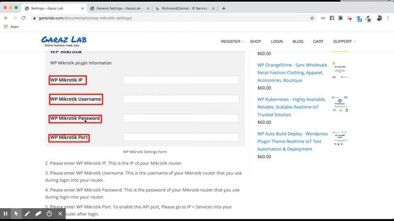
Task: Click the browser forward arrow
Action: [x=15, y=18]
